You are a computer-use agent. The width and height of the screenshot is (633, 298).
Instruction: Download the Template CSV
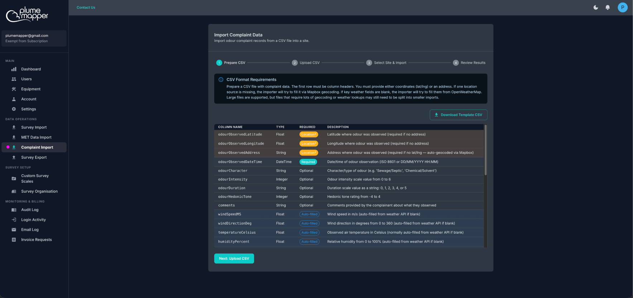tap(459, 115)
